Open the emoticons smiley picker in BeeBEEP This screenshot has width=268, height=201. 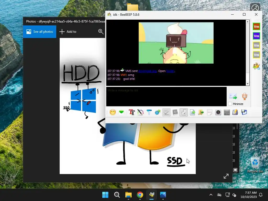coord(113,112)
